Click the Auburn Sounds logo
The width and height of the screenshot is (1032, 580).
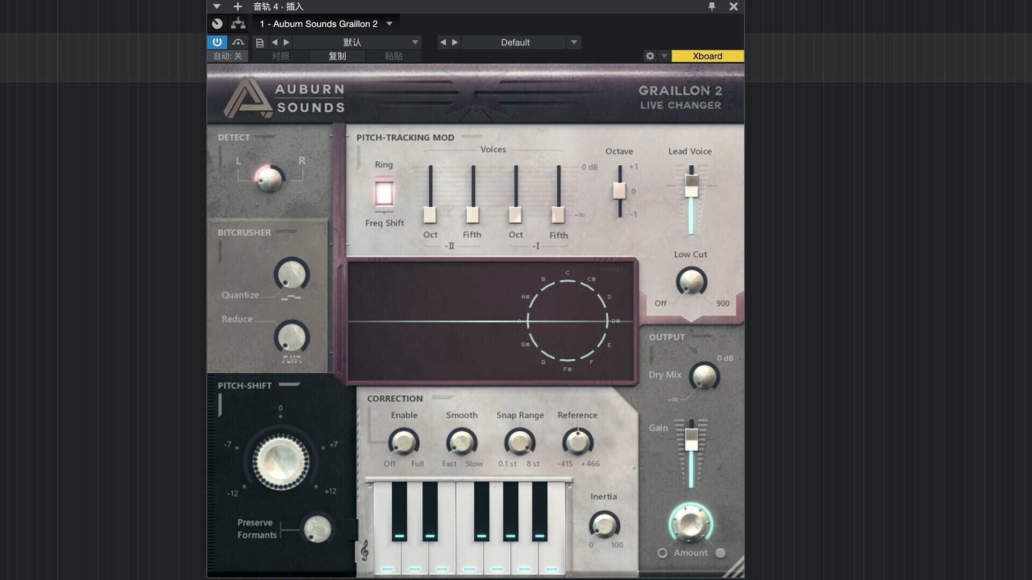[284, 98]
